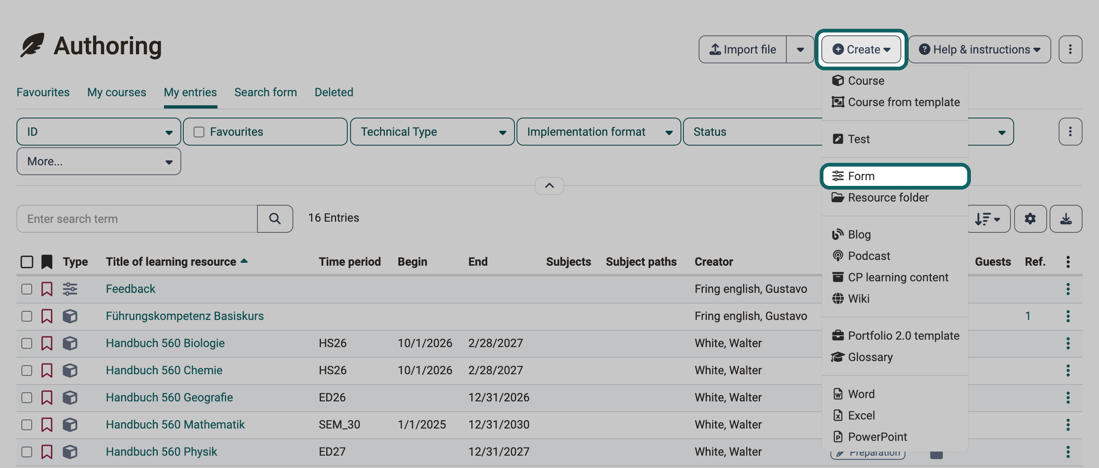Image resolution: width=1099 pixels, height=468 pixels.
Task: Choose Podcast from Create menu
Action: point(895,255)
